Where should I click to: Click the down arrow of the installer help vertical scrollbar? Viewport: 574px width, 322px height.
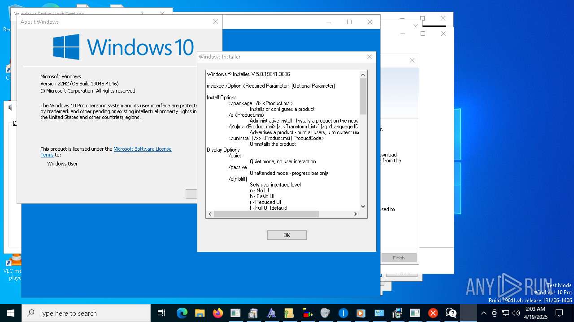coord(363,207)
